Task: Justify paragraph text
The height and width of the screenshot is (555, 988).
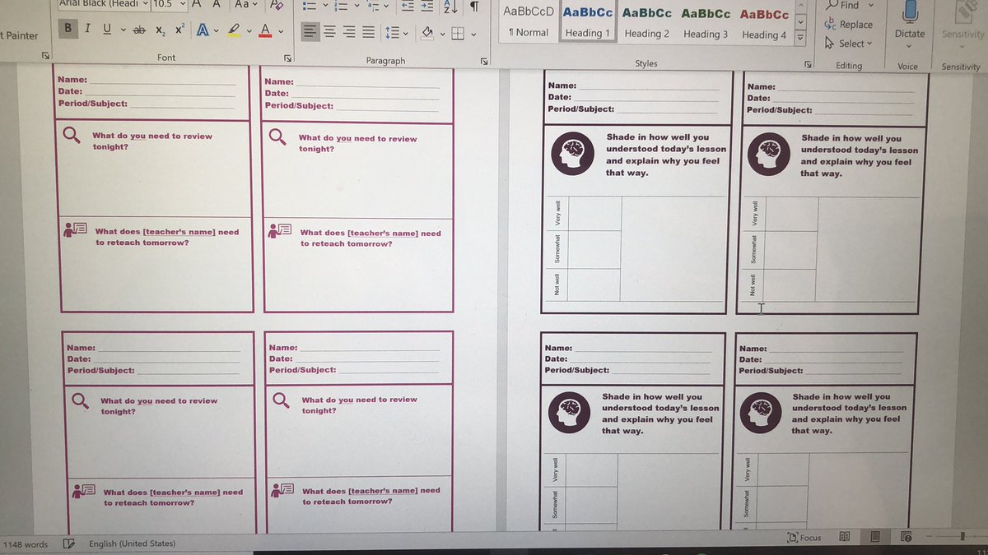Action: [369, 32]
